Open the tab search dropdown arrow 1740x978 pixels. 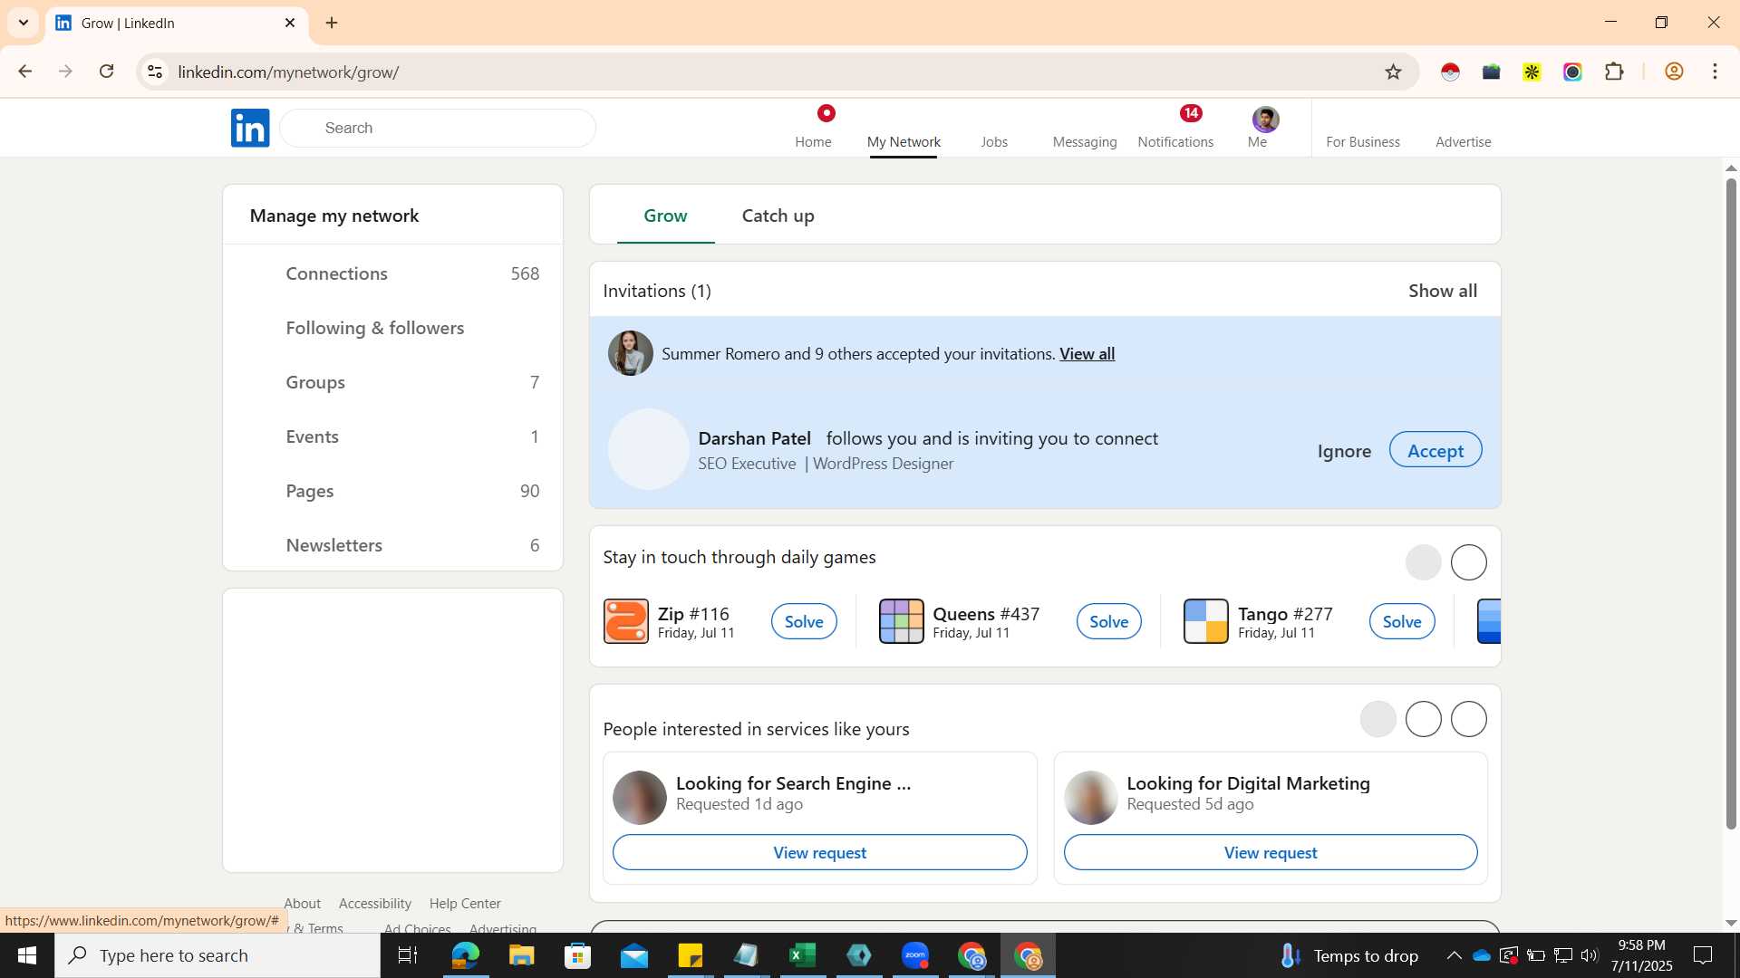(x=24, y=23)
